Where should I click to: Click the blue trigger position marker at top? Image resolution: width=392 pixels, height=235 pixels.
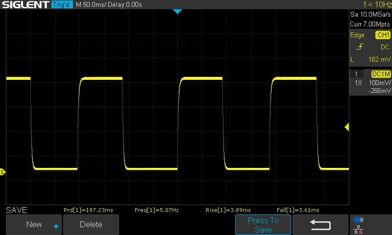pyautogui.click(x=177, y=11)
